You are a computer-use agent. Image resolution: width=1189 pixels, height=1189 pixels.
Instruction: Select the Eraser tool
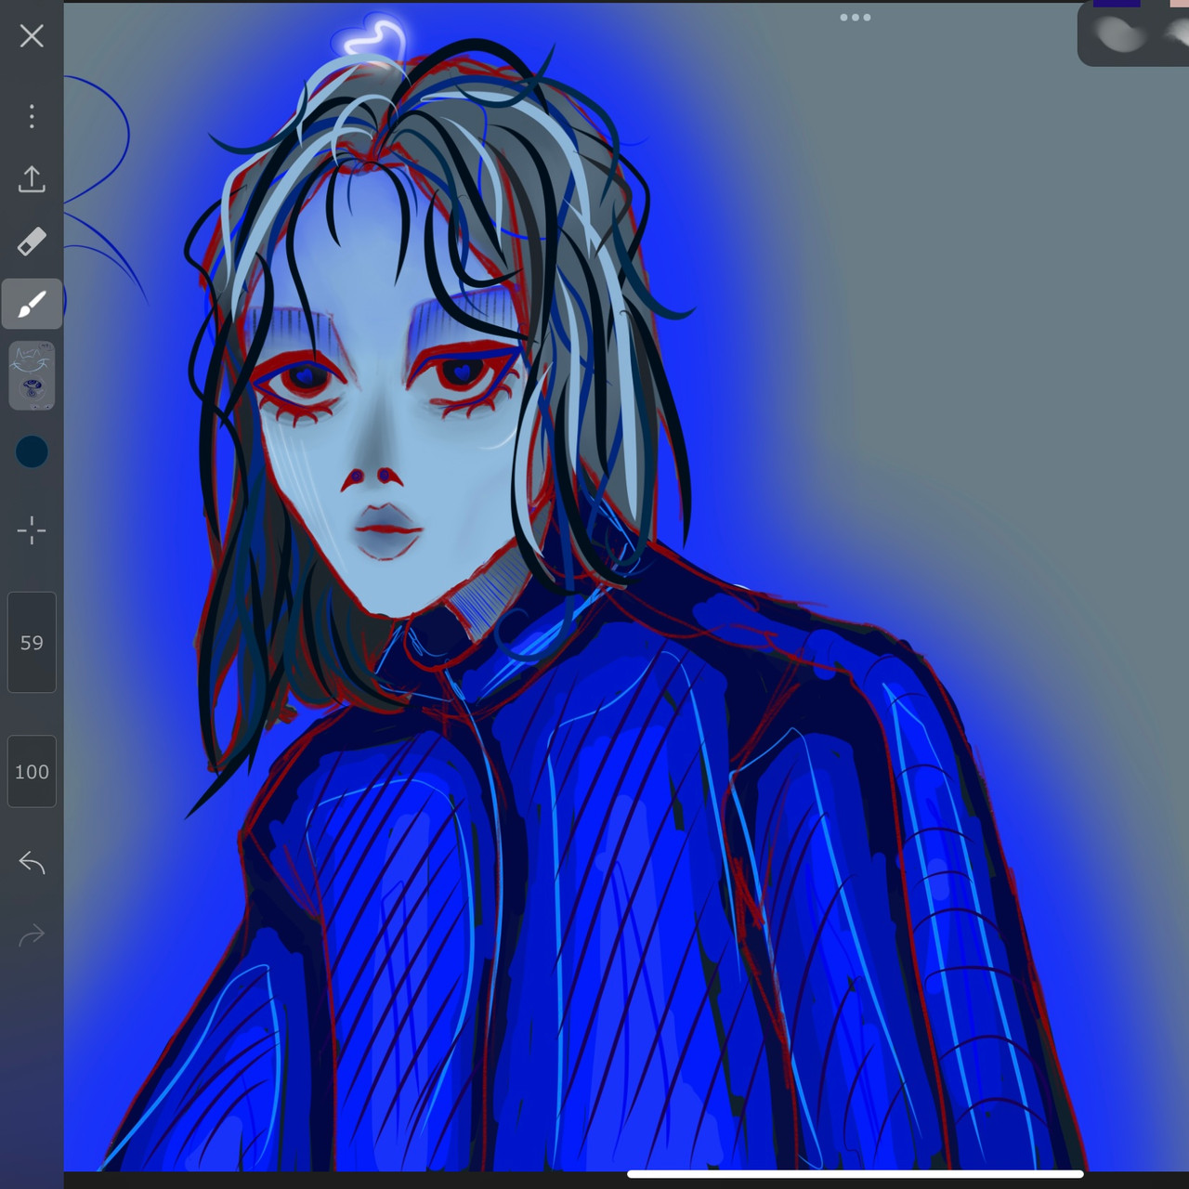[x=32, y=242]
